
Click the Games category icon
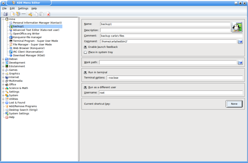7,70
